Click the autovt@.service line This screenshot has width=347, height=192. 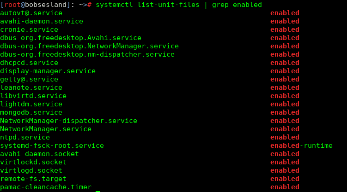[31, 13]
